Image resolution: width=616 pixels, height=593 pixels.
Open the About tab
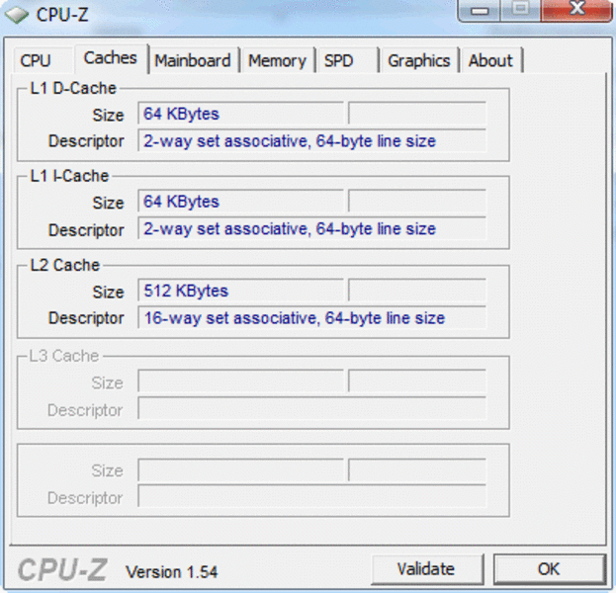491,60
